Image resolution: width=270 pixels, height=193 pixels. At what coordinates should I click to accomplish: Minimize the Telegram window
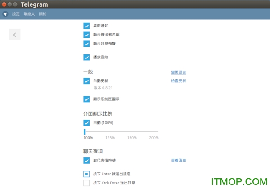[x=9, y=4]
